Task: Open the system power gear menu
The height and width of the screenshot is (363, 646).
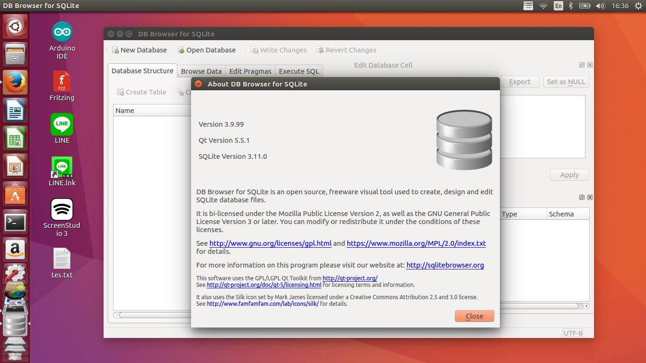Action: (x=638, y=6)
